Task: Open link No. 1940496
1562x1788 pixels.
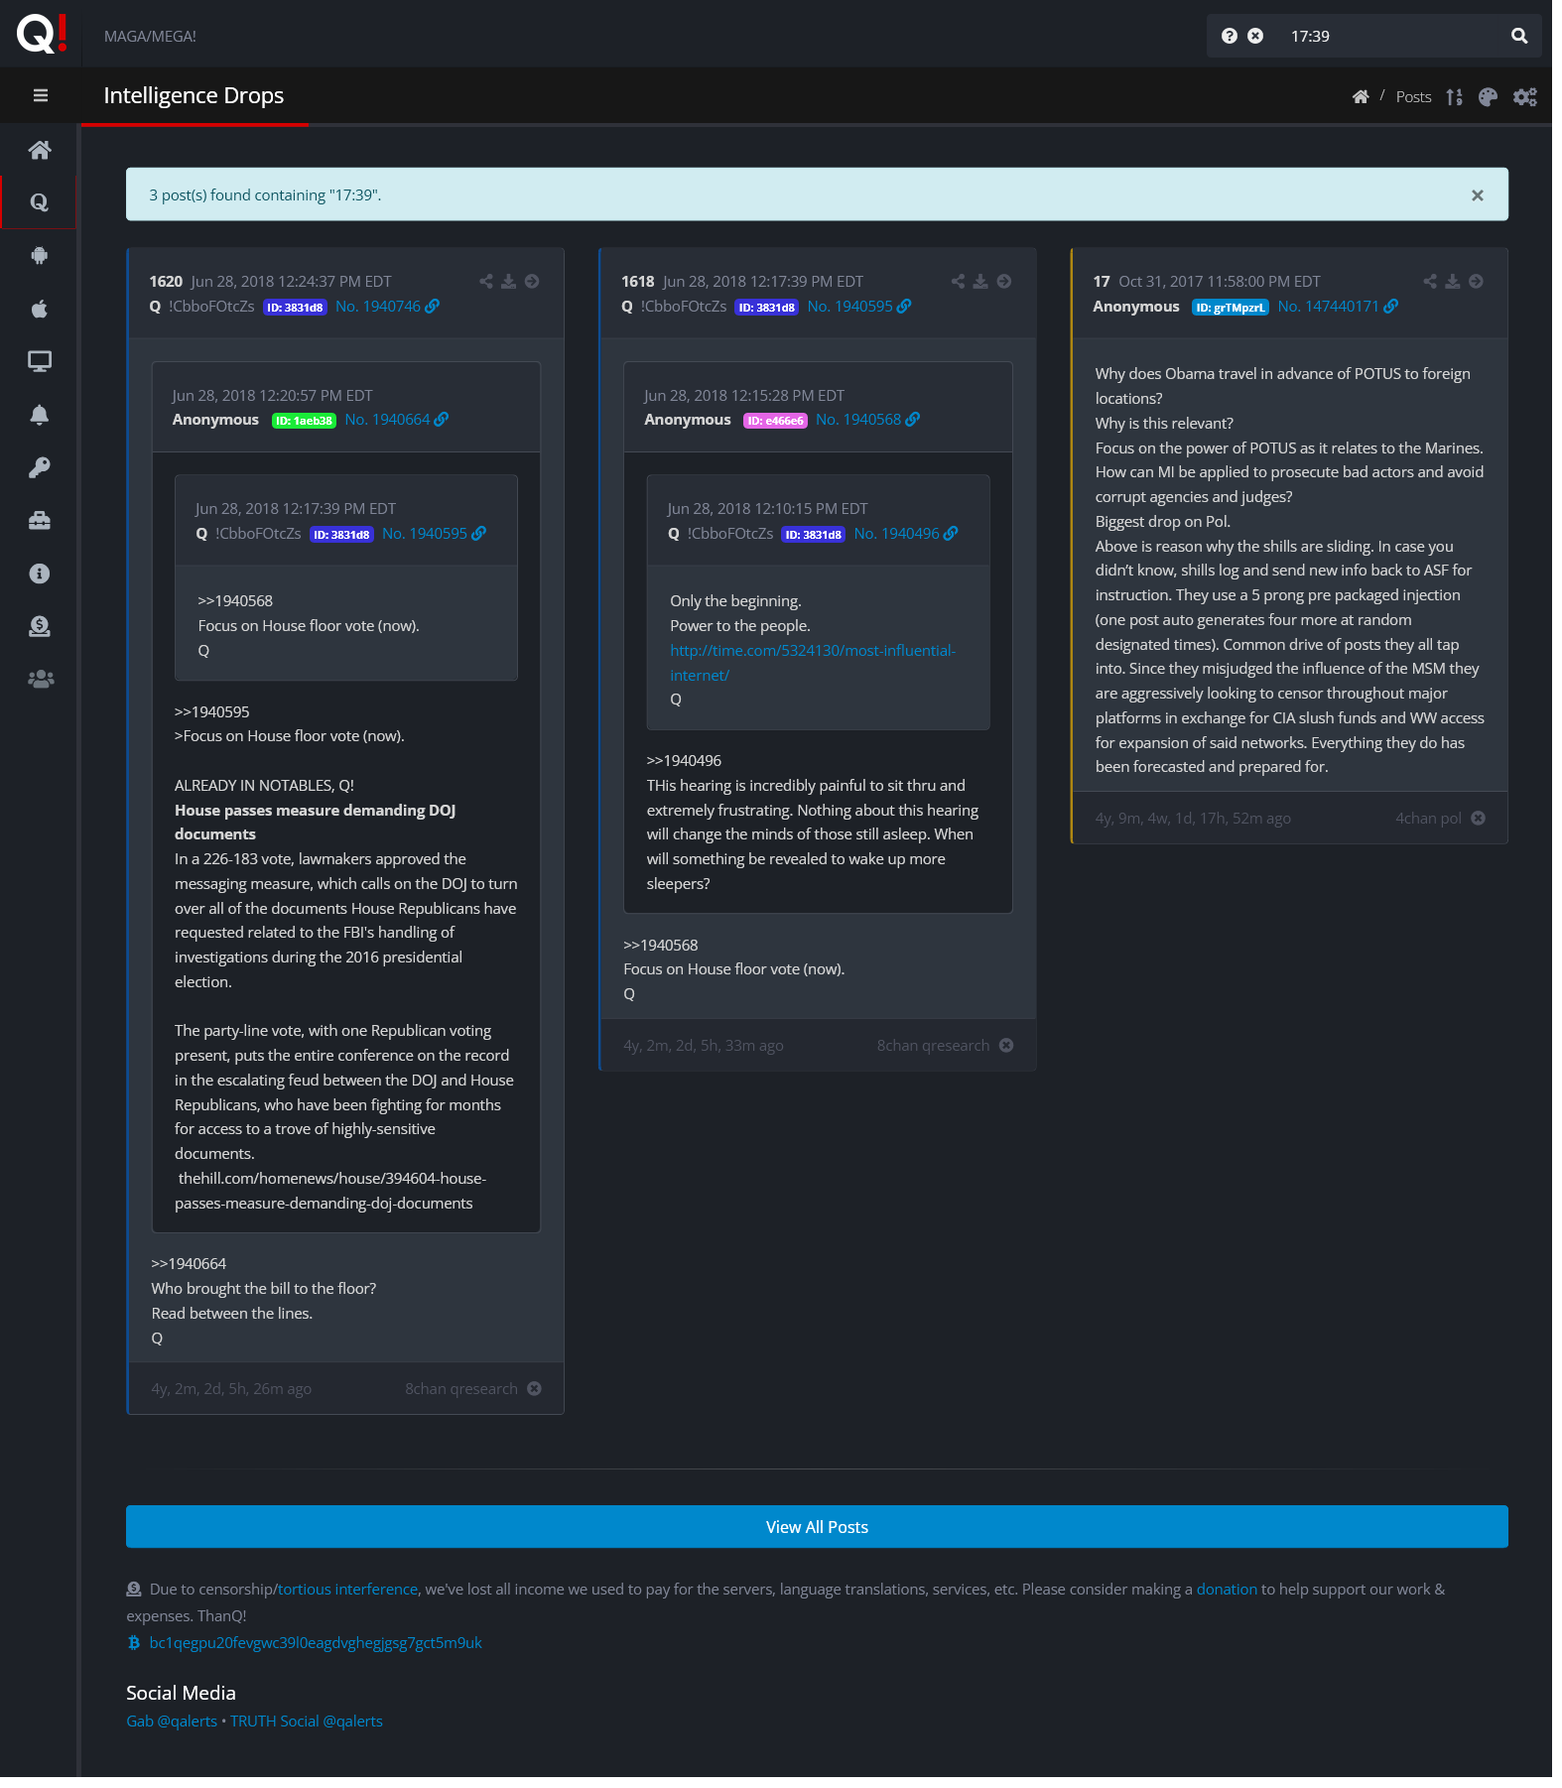Action: [906, 534]
